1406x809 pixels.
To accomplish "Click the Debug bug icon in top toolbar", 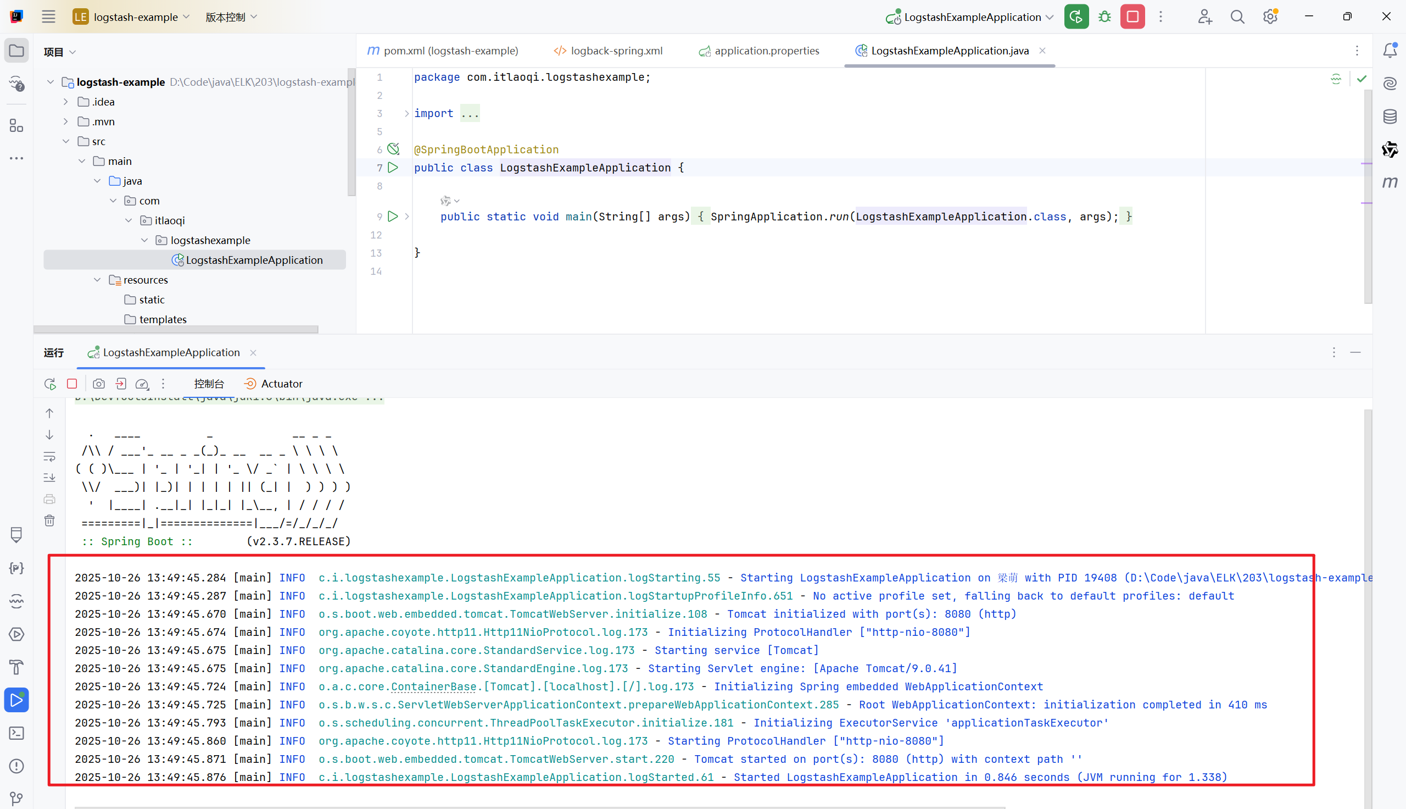I will (x=1104, y=16).
